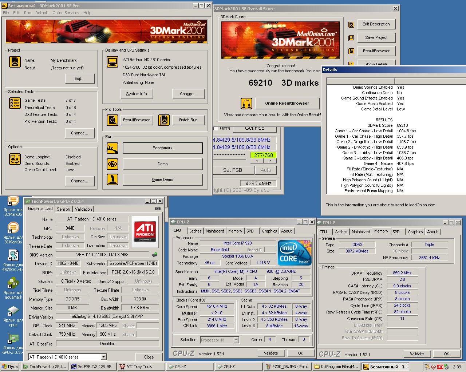Click the Game Demo joystick icon
466x372 pixels.
coord(112,179)
